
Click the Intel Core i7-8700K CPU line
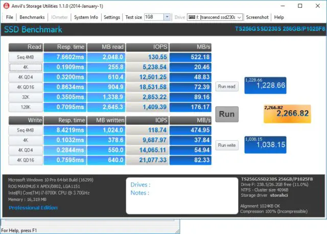pos(49,193)
